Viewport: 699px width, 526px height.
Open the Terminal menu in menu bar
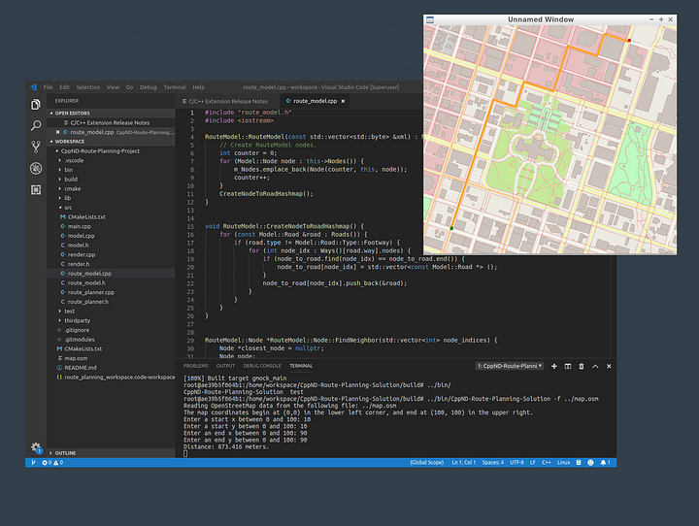(x=175, y=87)
